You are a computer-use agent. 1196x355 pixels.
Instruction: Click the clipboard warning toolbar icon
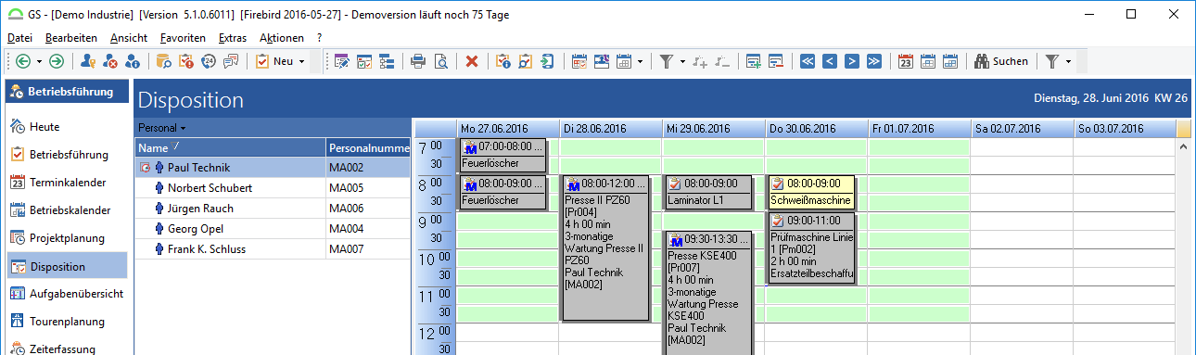(x=185, y=61)
